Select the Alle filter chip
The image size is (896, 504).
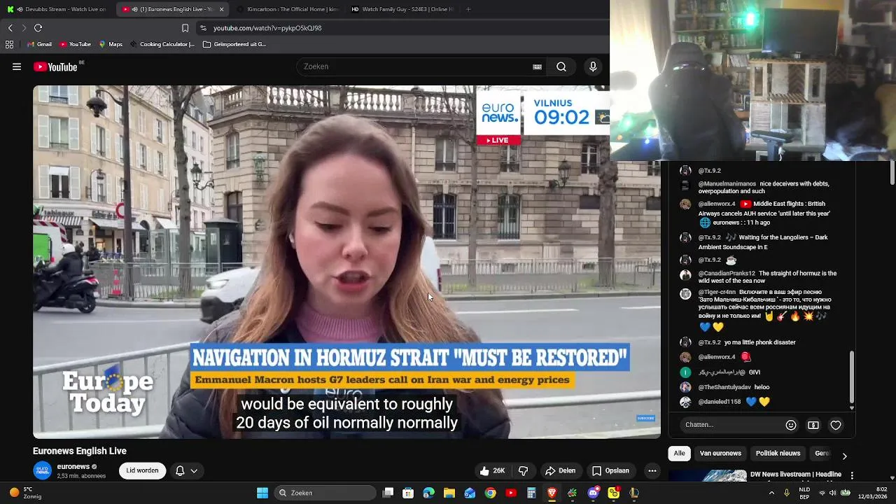click(679, 453)
